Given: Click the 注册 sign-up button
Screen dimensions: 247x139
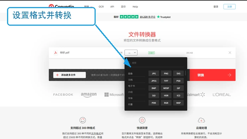Looking at the screenshot, I should pos(229,7).
